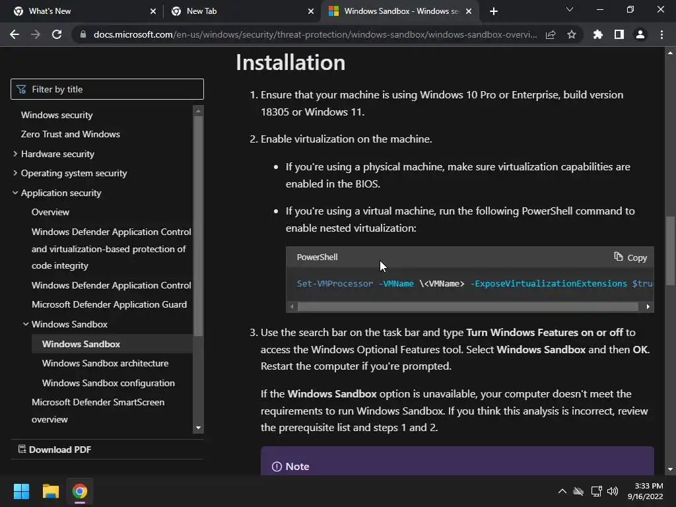The width and height of the screenshot is (676, 507).
Task: Click the padlock site info icon
Action: point(83,34)
